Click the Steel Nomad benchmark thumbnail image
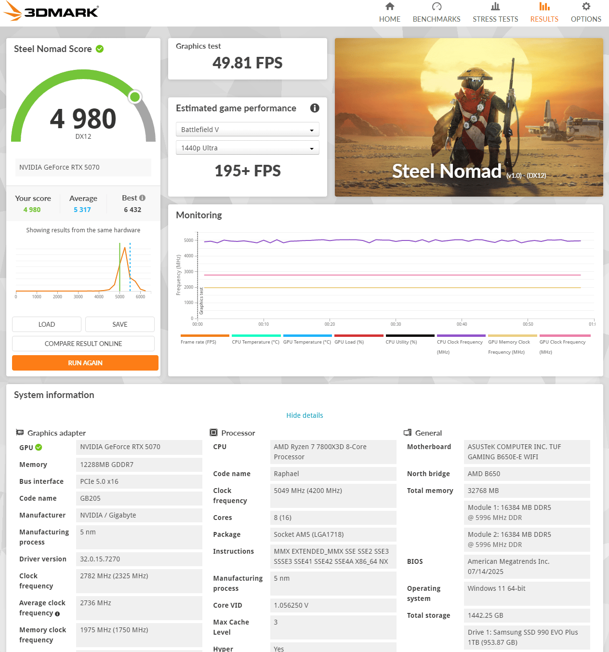The width and height of the screenshot is (609, 652). (x=469, y=117)
